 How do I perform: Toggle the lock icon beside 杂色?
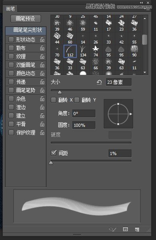(42, 99)
